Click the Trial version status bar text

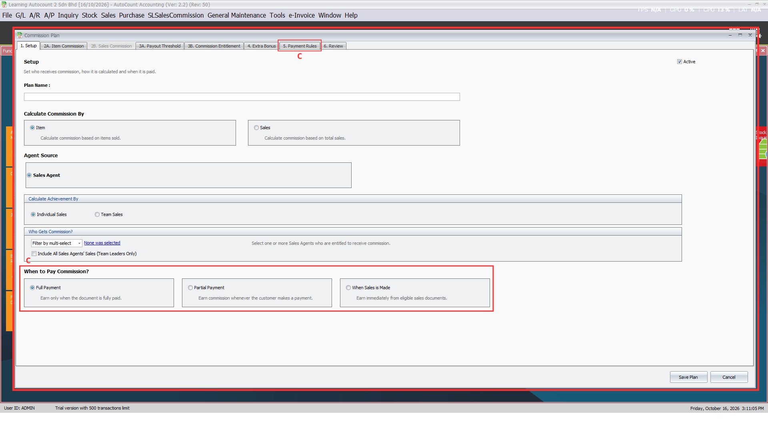(92, 408)
